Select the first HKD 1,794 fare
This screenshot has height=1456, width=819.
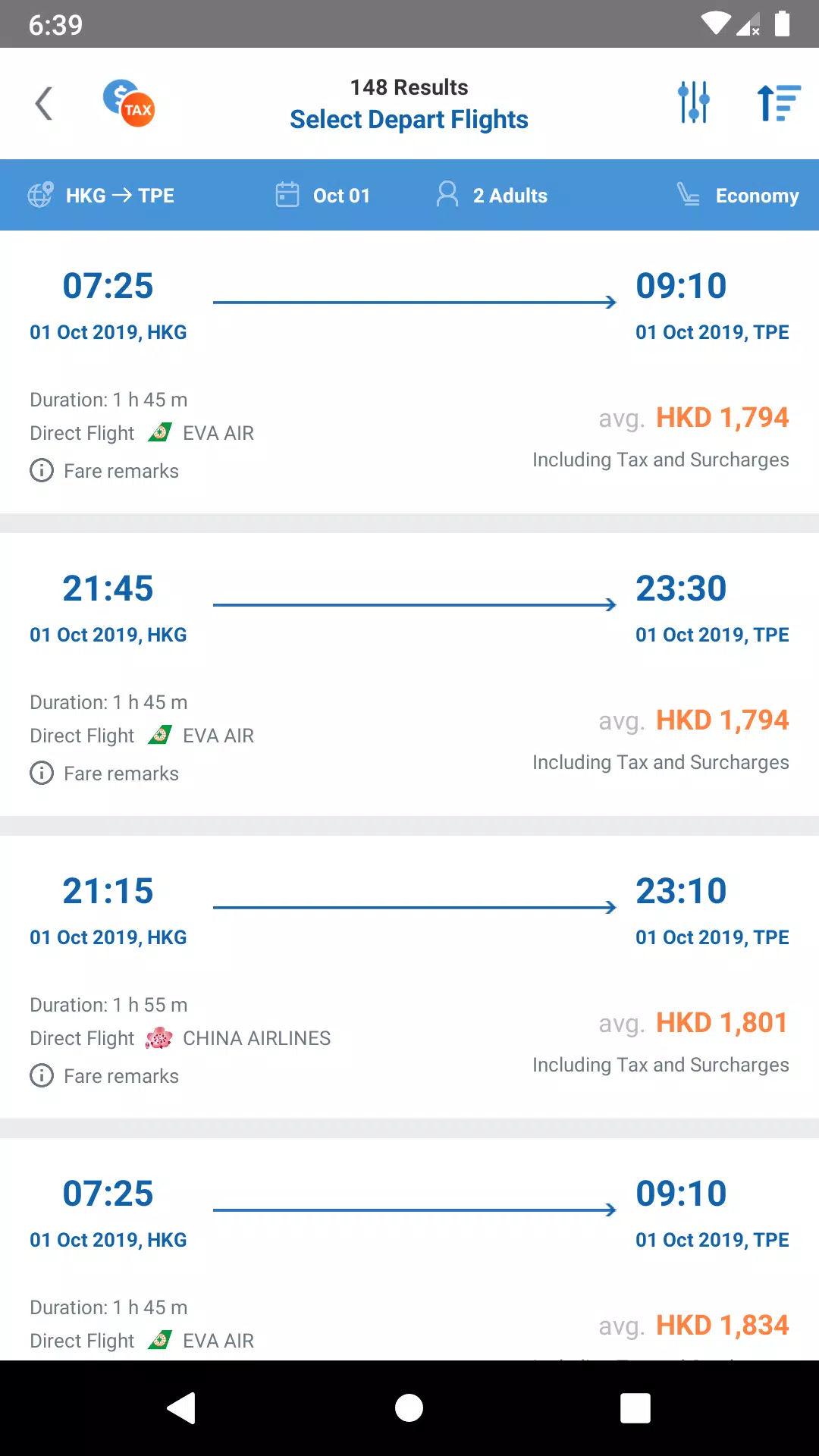(722, 418)
